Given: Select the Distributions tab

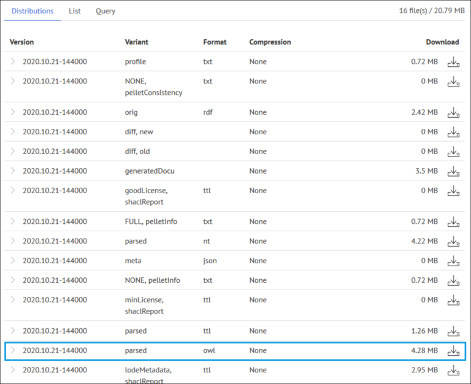Looking at the screenshot, I should click(x=33, y=11).
